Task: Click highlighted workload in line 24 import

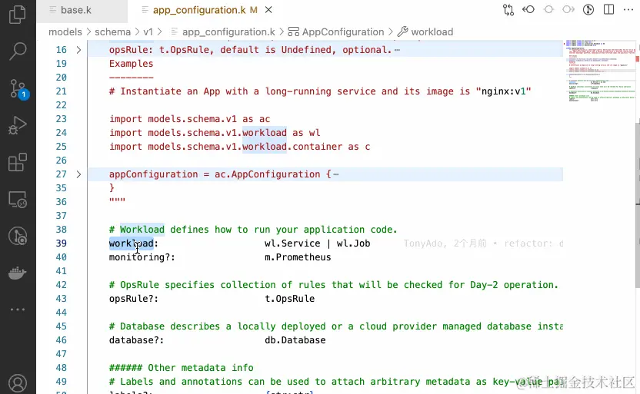Action: pos(265,133)
